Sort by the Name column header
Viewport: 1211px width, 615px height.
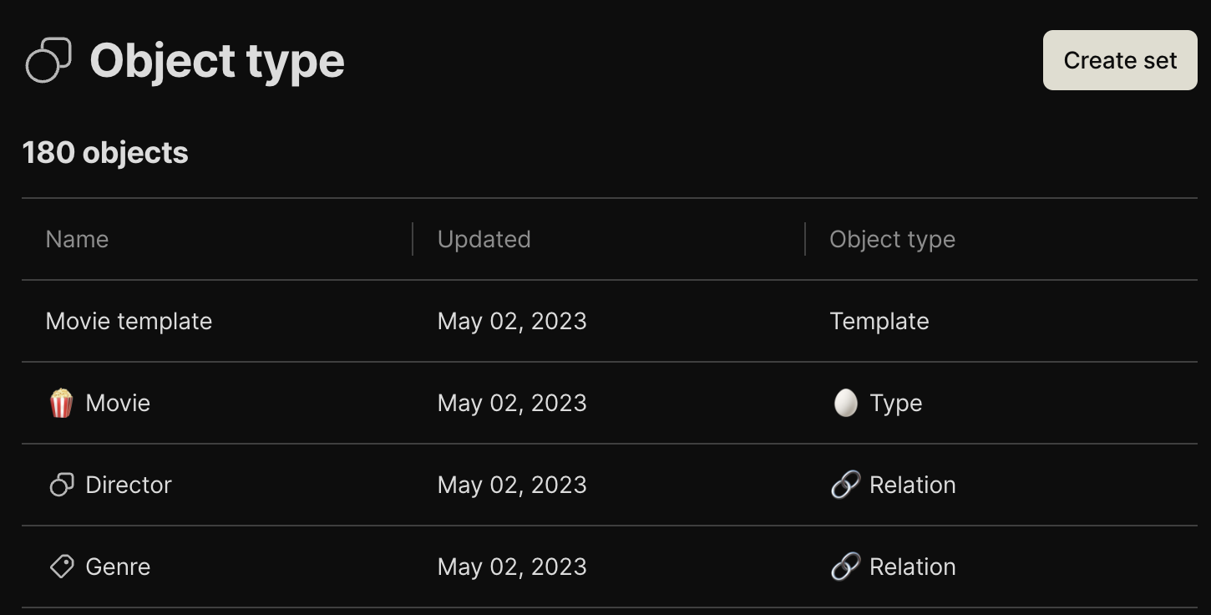pyautogui.click(x=77, y=239)
